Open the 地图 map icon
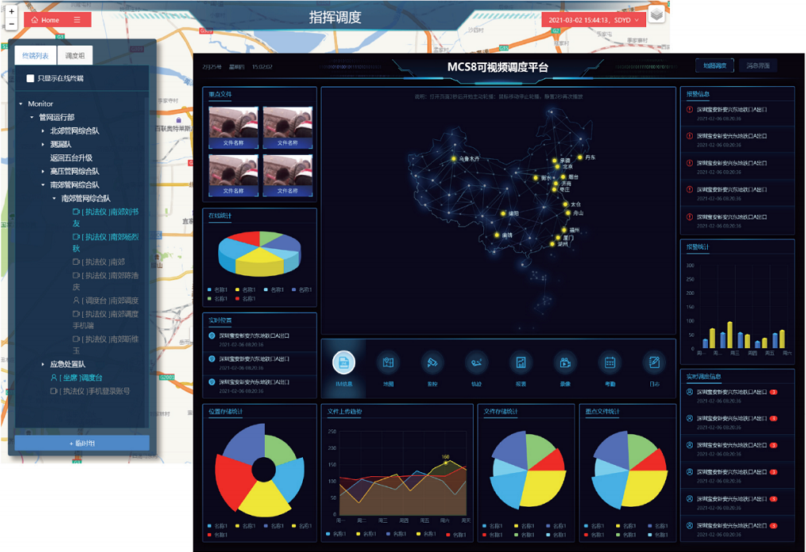 (388, 363)
